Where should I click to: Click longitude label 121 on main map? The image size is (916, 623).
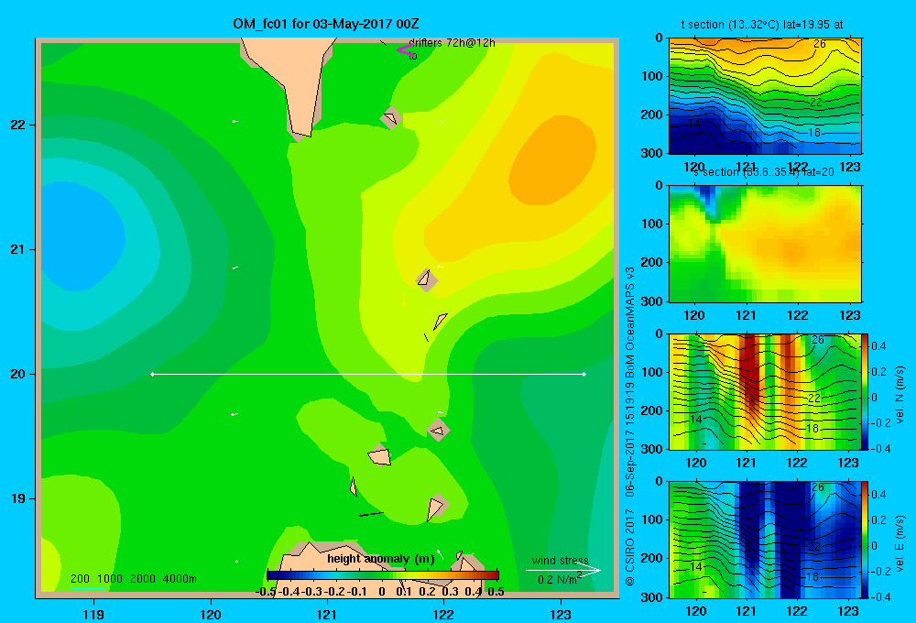pyautogui.click(x=327, y=614)
